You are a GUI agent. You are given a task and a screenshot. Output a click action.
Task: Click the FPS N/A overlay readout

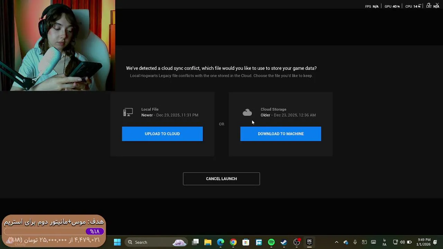tap(372, 6)
